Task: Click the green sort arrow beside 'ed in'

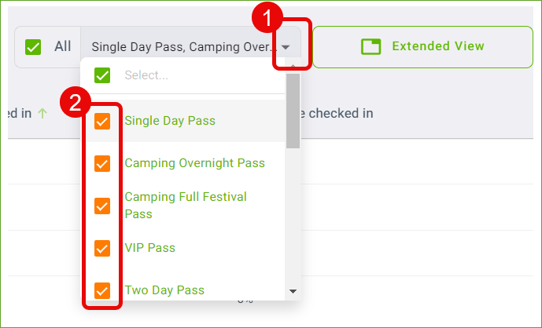Action: [x=42, y=113]
